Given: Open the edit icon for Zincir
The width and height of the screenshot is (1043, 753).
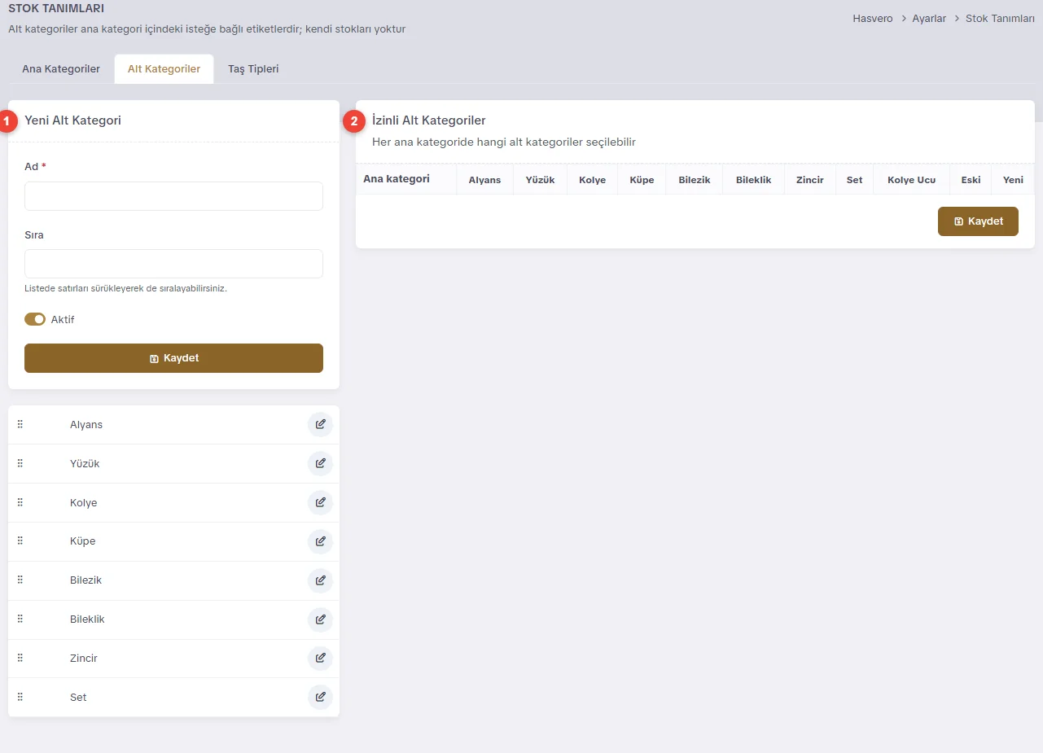Looking at the screenshot, I should click(320, 658).
